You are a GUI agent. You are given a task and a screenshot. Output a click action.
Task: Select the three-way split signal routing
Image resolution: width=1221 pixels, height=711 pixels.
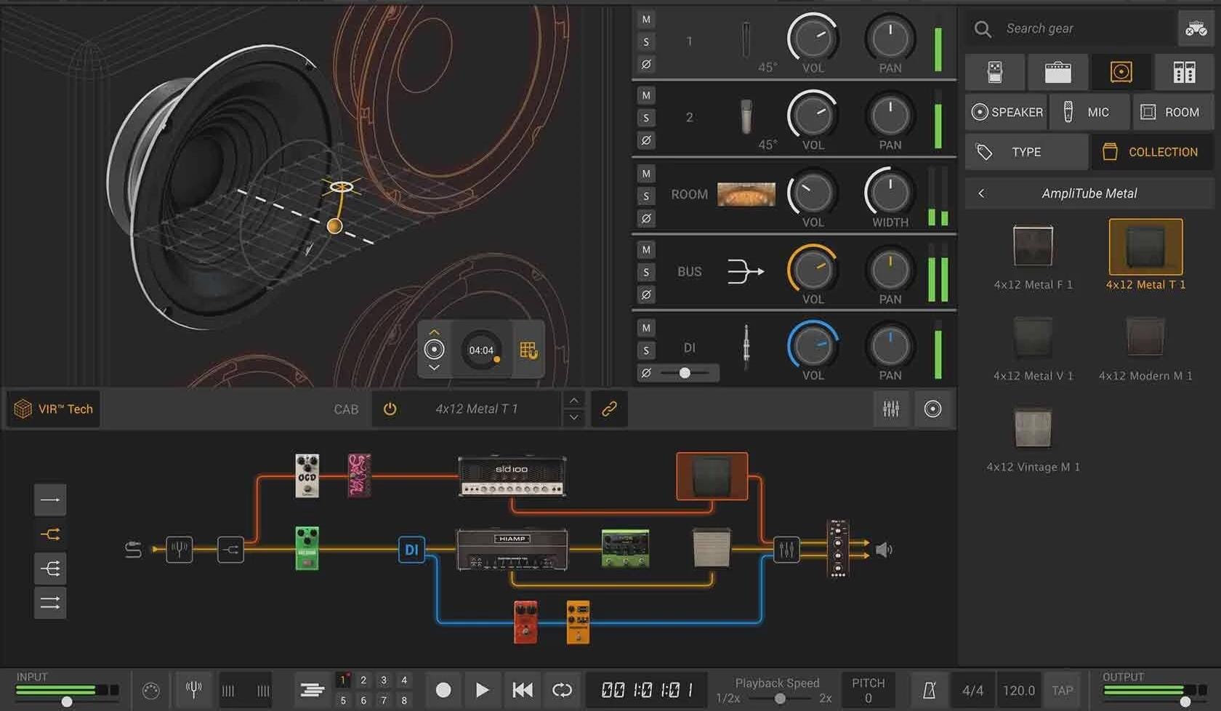coord(50,569)
